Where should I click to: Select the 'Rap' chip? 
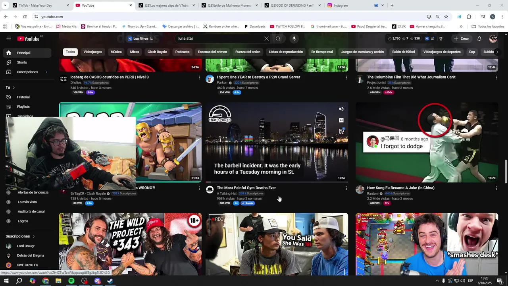(x=472, y=52)
